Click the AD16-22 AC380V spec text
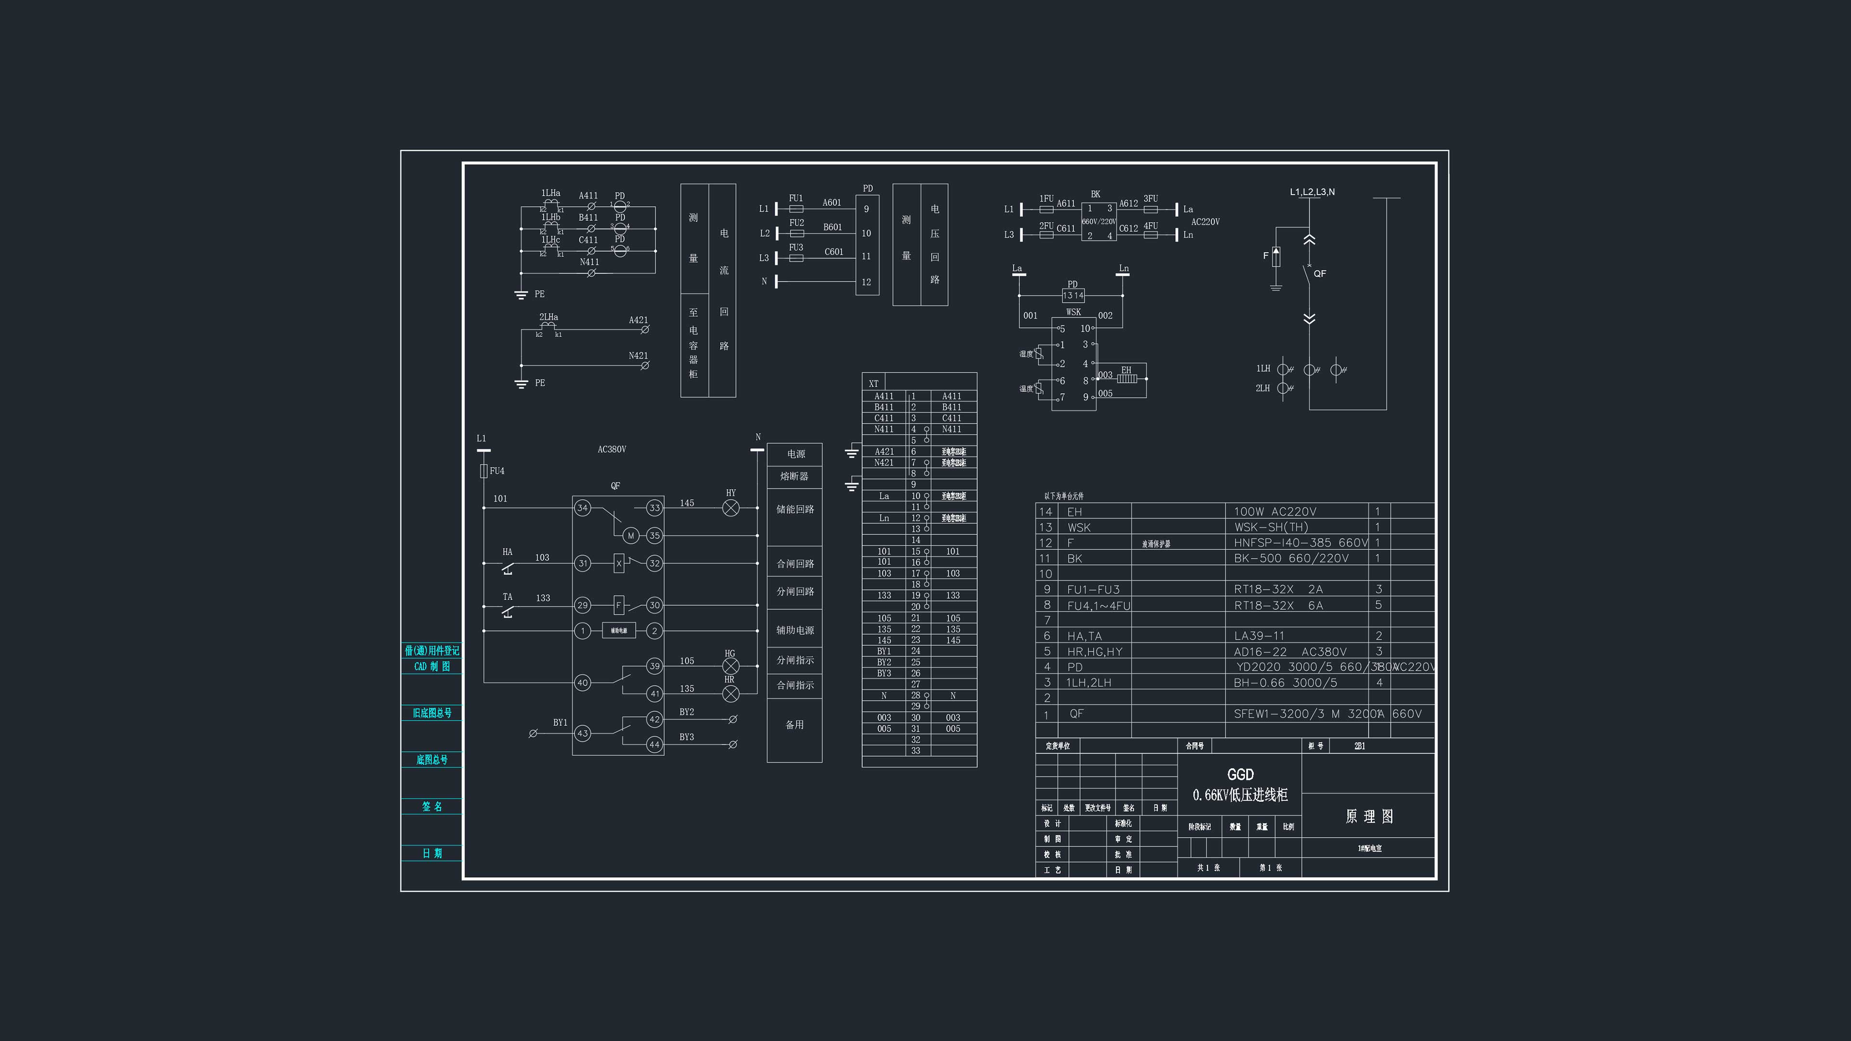This screenshot has height=1041, width=1851. pyautogui.click(x=1290, y=652)
